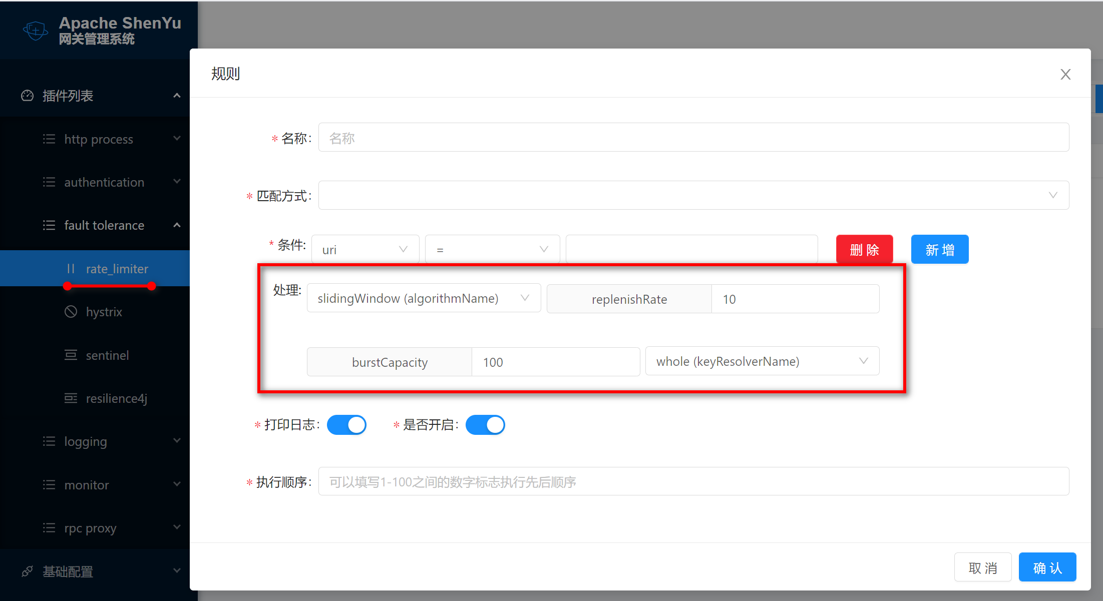Click the list icon beside authentication
The image size is (1103, 601).
coord(49,182)
